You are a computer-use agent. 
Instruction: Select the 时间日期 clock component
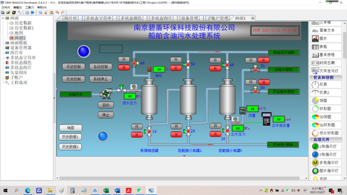point(326,63)
